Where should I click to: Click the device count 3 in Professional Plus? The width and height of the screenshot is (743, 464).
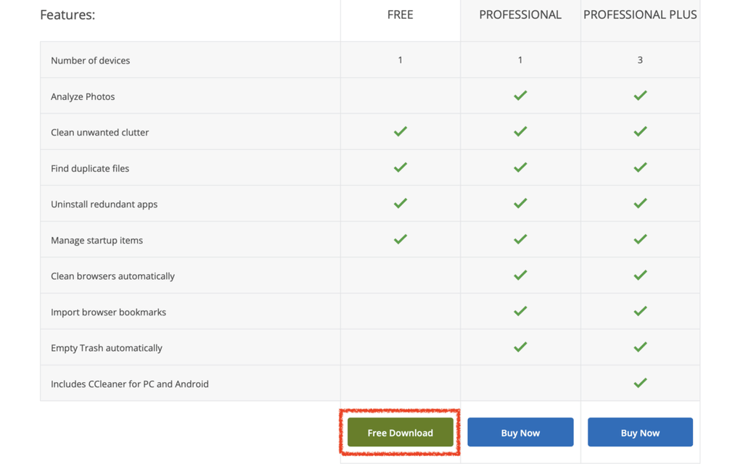[x=640, y=60]
